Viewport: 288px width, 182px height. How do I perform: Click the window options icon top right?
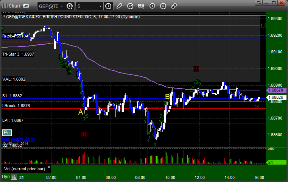click(259, 3)
